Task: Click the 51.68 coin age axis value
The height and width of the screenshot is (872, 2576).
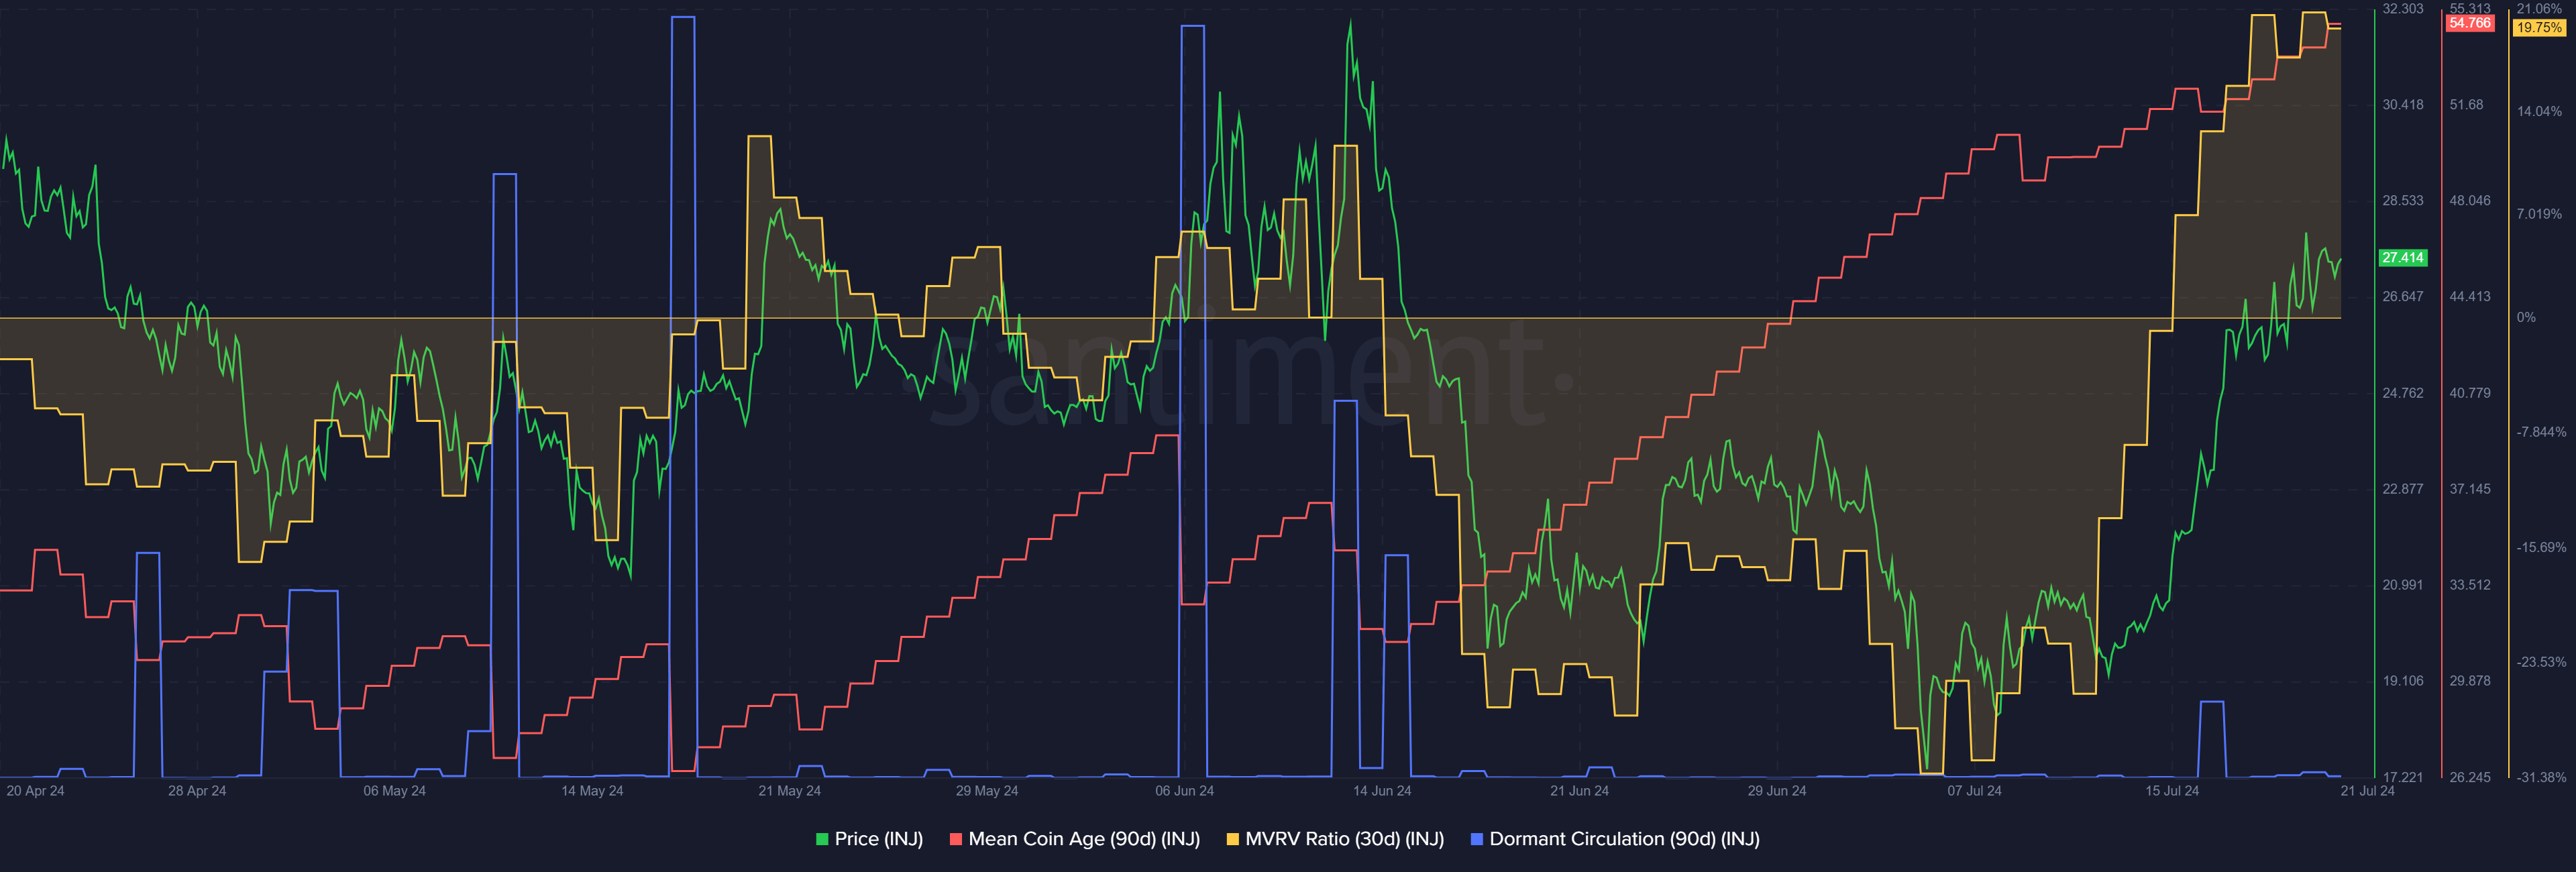Action: pos(2466,105)
